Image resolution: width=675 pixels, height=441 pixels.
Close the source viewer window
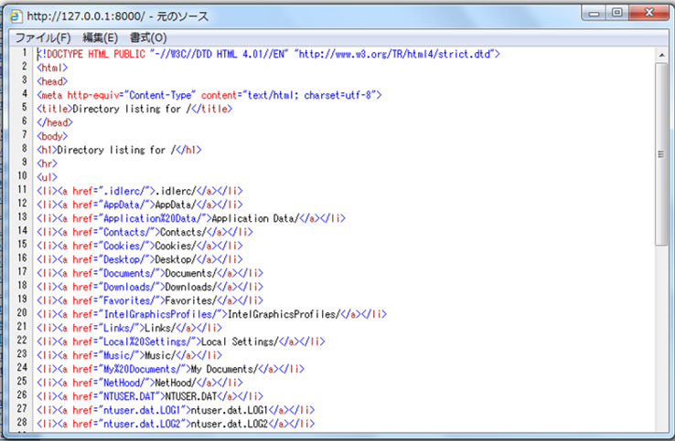click(648, 13)
